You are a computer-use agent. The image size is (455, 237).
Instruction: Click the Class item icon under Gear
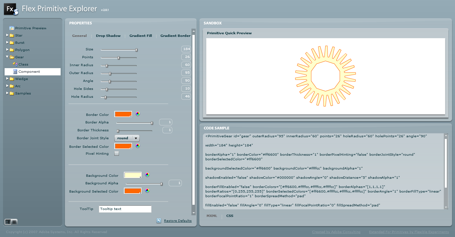coord(15,65)
